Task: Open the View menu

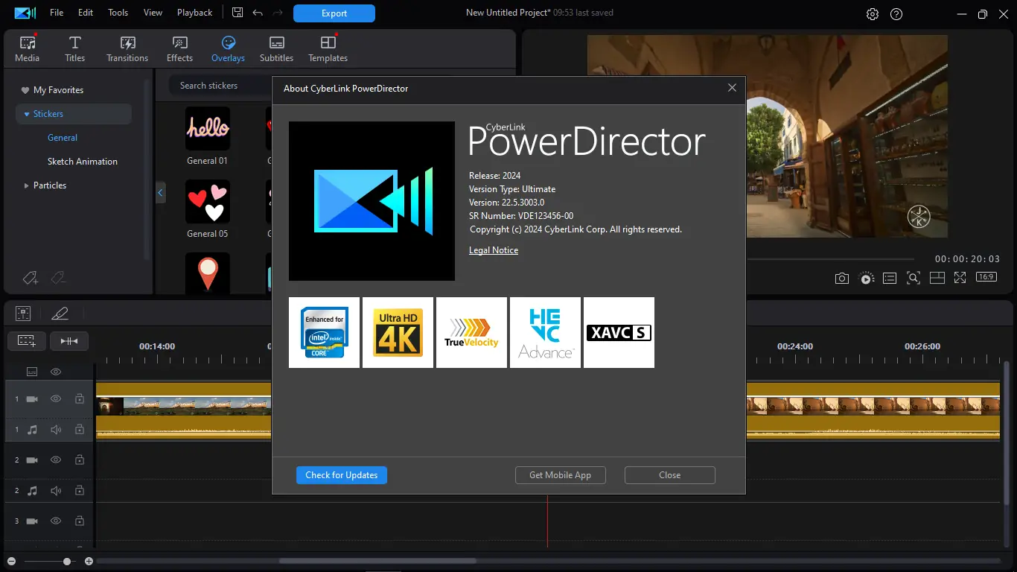Action: pyautogui.click(x=153, y=13)
